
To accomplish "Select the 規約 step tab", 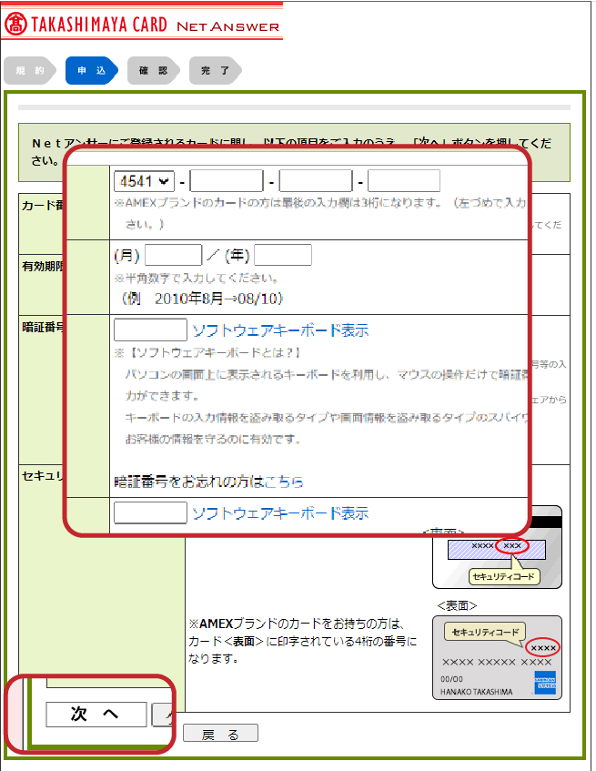I will point(30,70).
